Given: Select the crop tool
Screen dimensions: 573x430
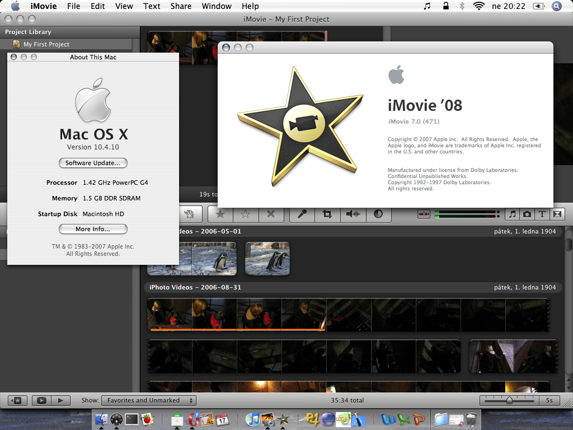Looking at the screenshot, I should coord(327,214).
